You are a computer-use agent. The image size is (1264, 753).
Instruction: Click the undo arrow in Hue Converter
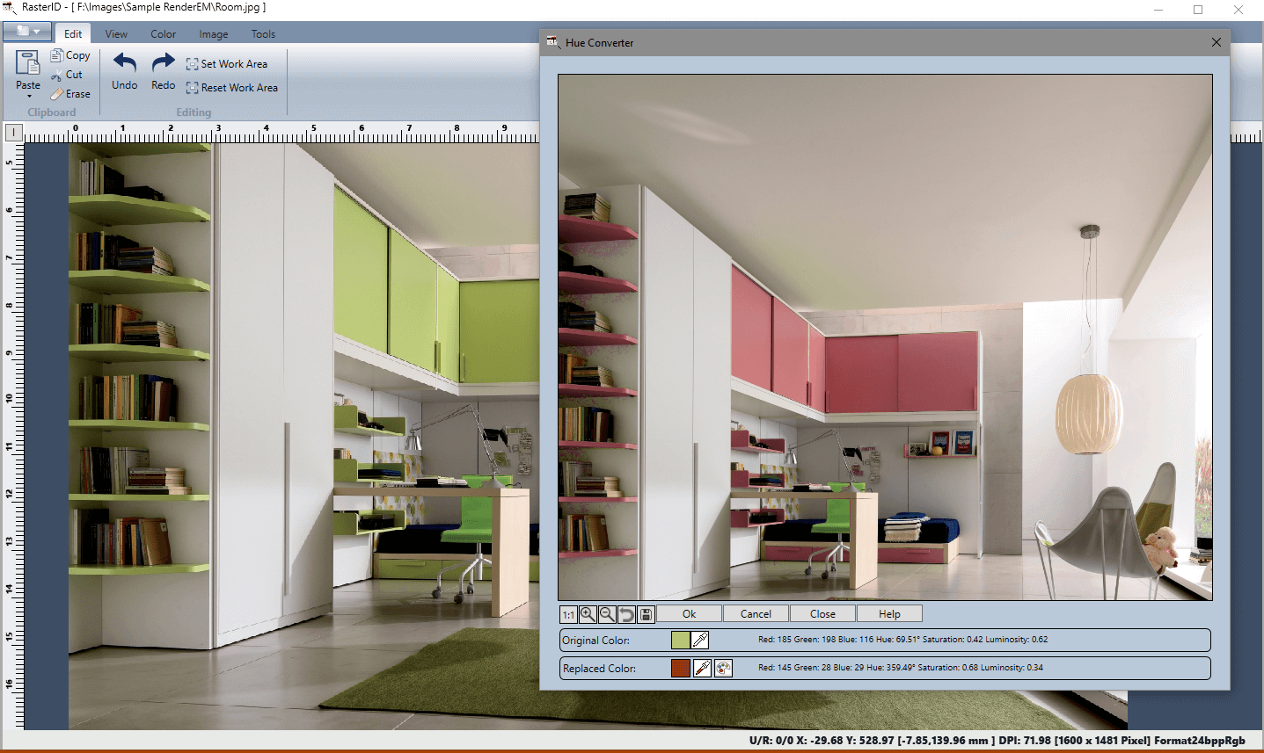(626, 615)
